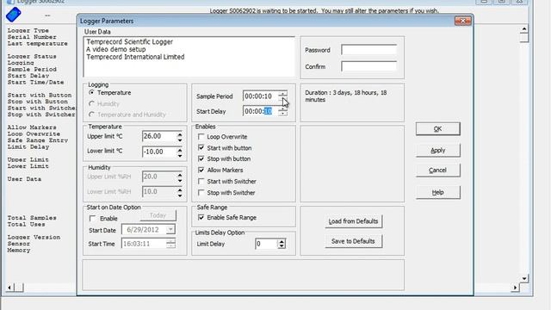
Task: Click the Sample Period time field
Action: (261, 96)
